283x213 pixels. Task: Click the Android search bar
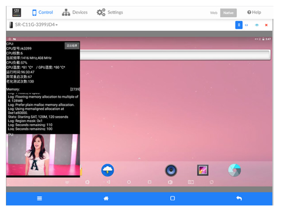pyautogui.click(x=175, y=55)
